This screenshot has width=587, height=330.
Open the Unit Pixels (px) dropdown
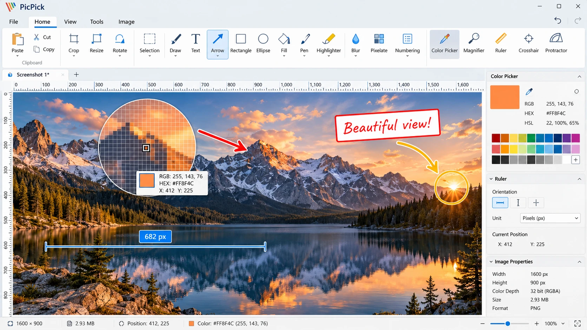coord(550,218)
